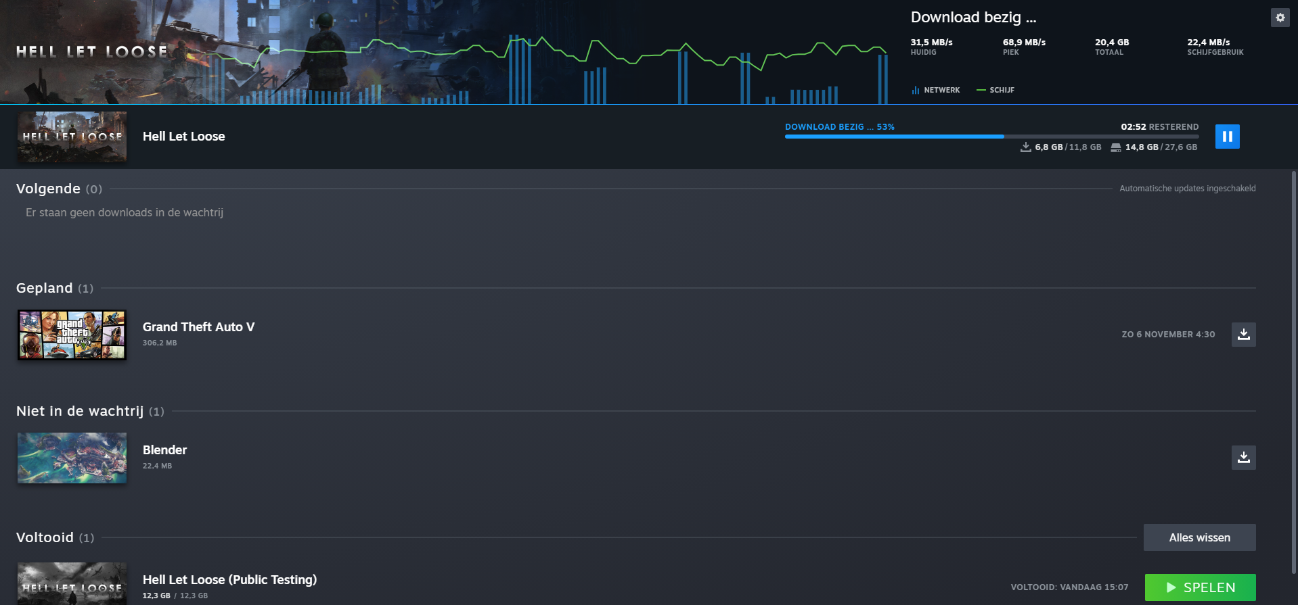Open Hell Let Loose thumbnail in active download
This screenshot has height=605, width=1298.
[x=72, y=137]
